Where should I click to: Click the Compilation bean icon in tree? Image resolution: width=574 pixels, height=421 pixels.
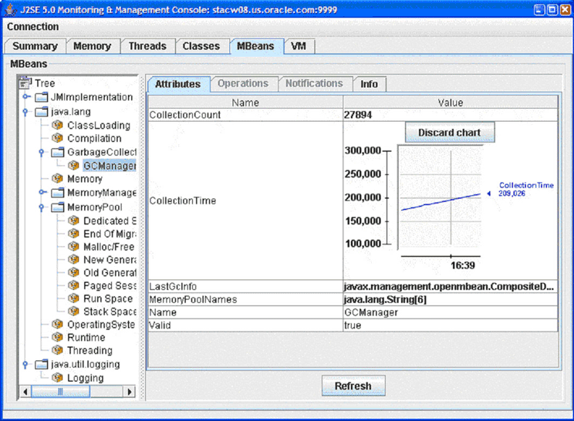point(57,138)
